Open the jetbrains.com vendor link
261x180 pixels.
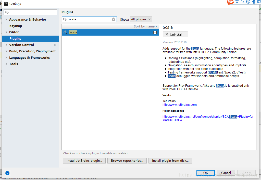[179, 105]
